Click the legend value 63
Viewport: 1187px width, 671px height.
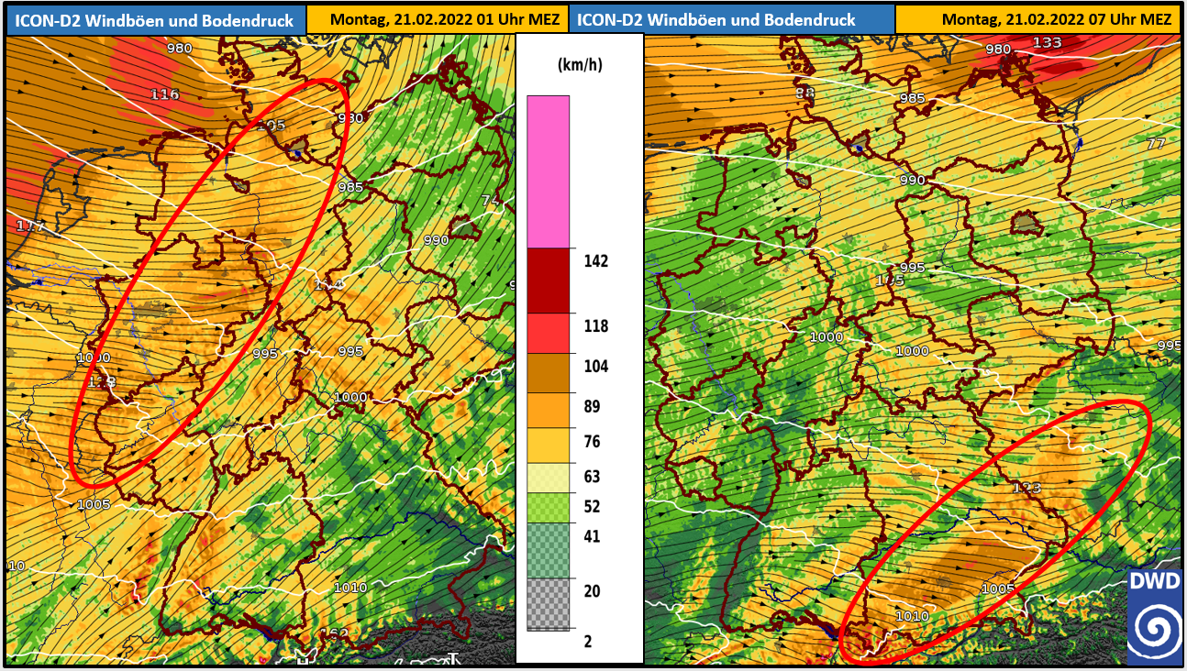[593, 477]
